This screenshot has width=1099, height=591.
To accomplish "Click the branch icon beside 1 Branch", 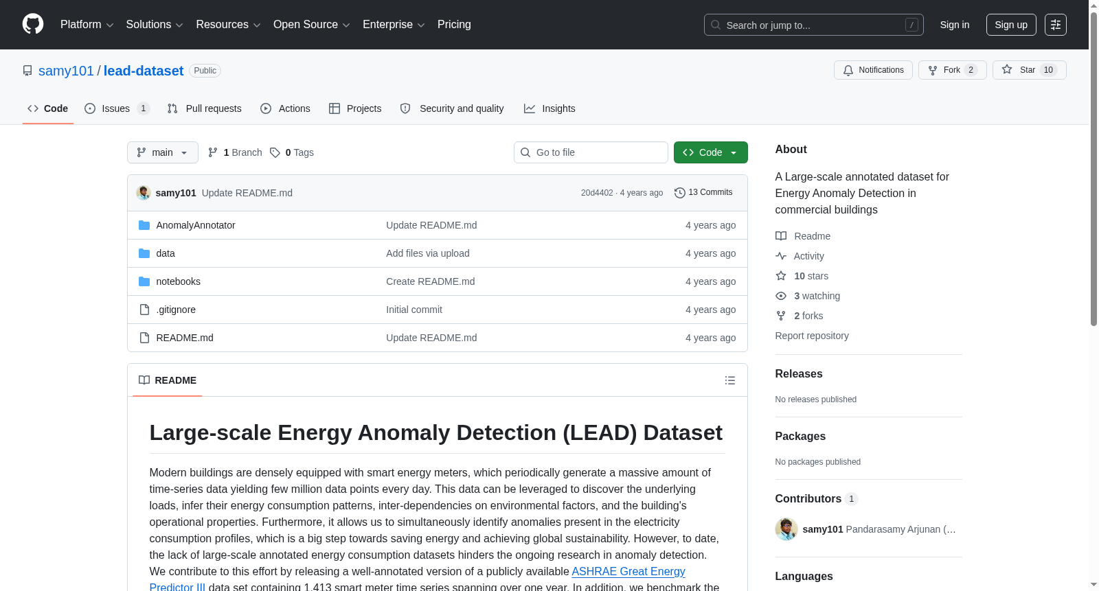I will tap(213, 152).
